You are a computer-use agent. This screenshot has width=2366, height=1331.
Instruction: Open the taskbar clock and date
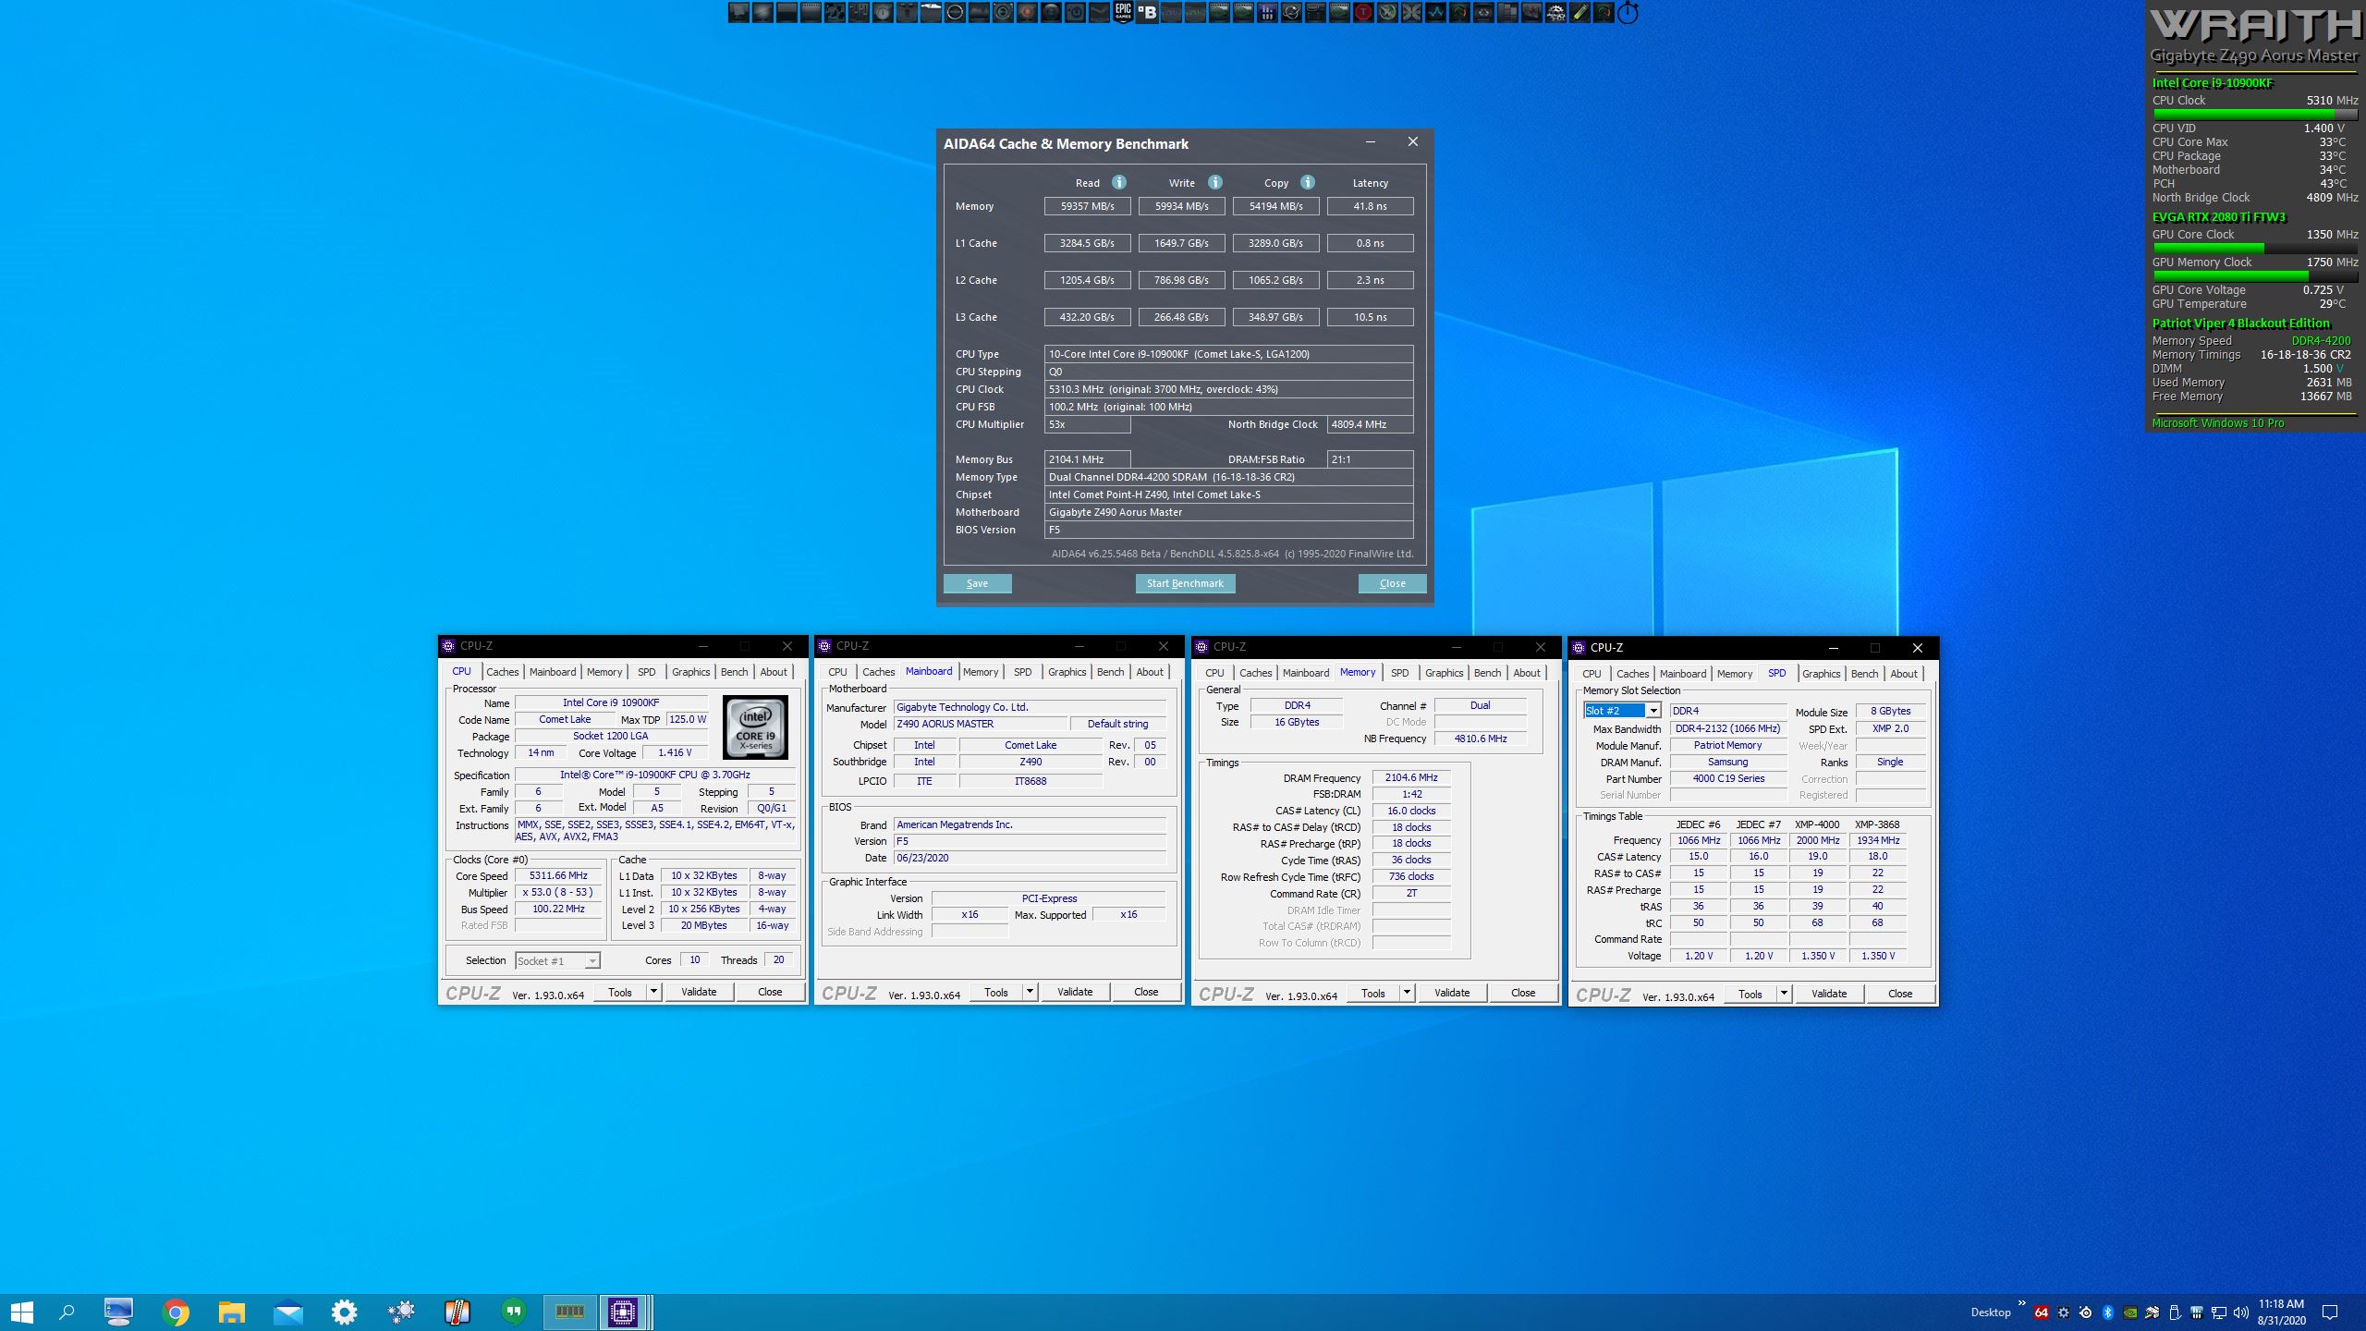[x=2281, y=1313]
